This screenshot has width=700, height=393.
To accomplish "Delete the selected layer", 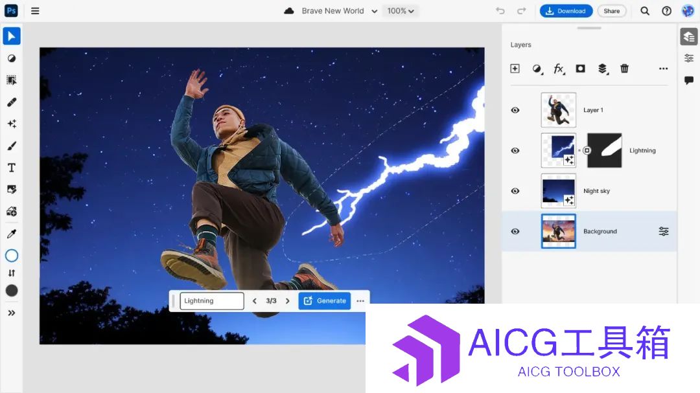I will [x=625, y=68].
